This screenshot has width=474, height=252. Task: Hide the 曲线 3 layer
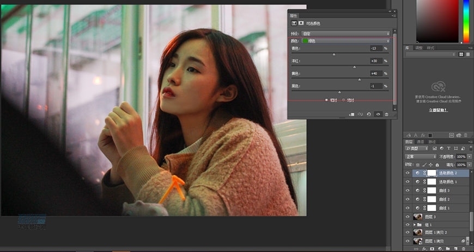[x=408, y=191]
